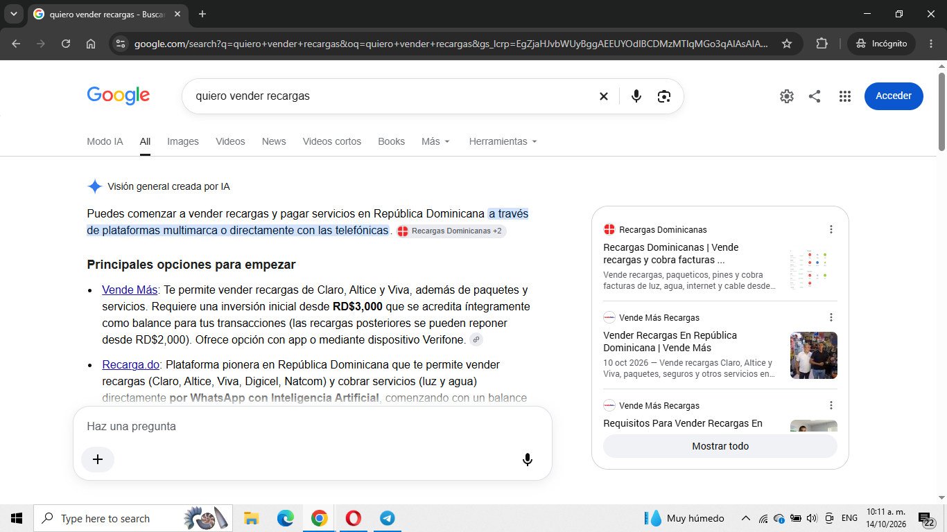
Task: Open options for the Recargas Dominicanas source card
Action: point(831,229)
